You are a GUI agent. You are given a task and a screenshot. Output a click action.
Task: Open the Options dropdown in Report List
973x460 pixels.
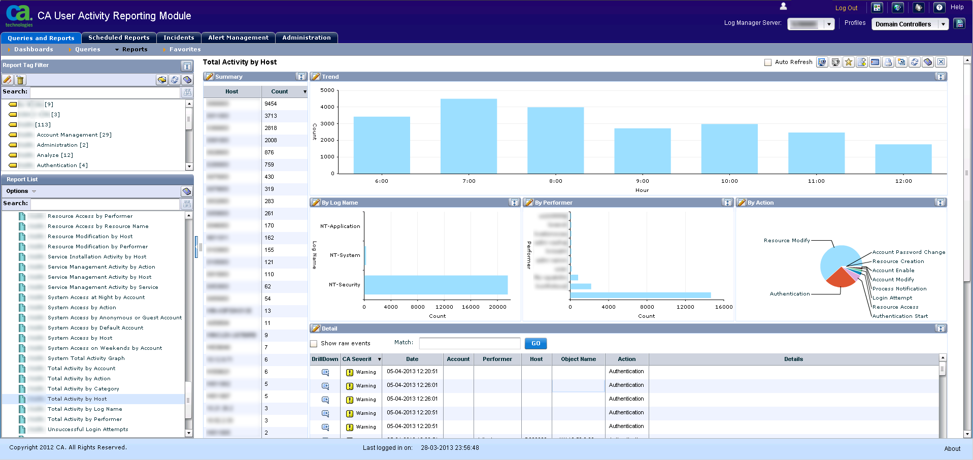21,191
